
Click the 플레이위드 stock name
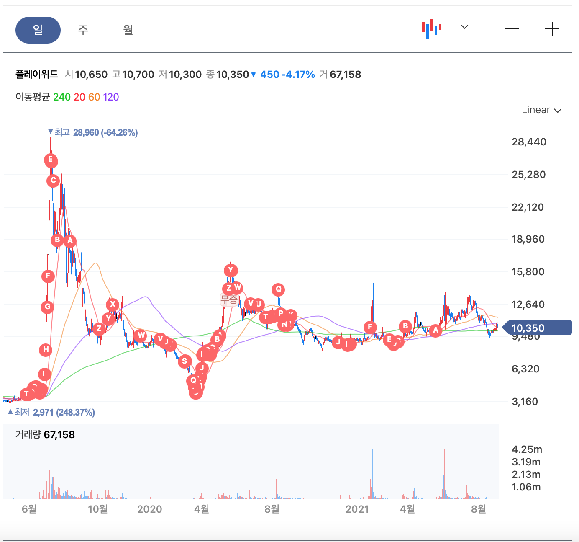pos(37,75)
